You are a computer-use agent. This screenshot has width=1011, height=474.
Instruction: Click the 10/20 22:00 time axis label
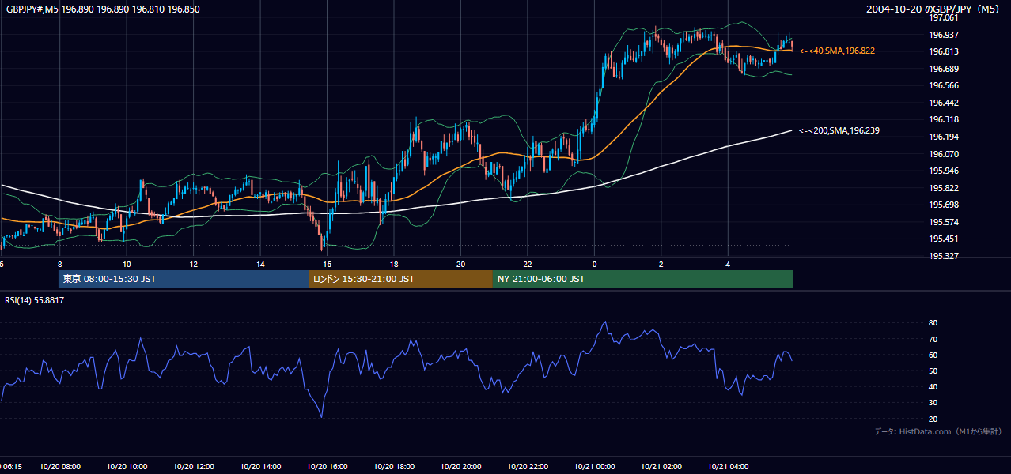click(528, 466)
